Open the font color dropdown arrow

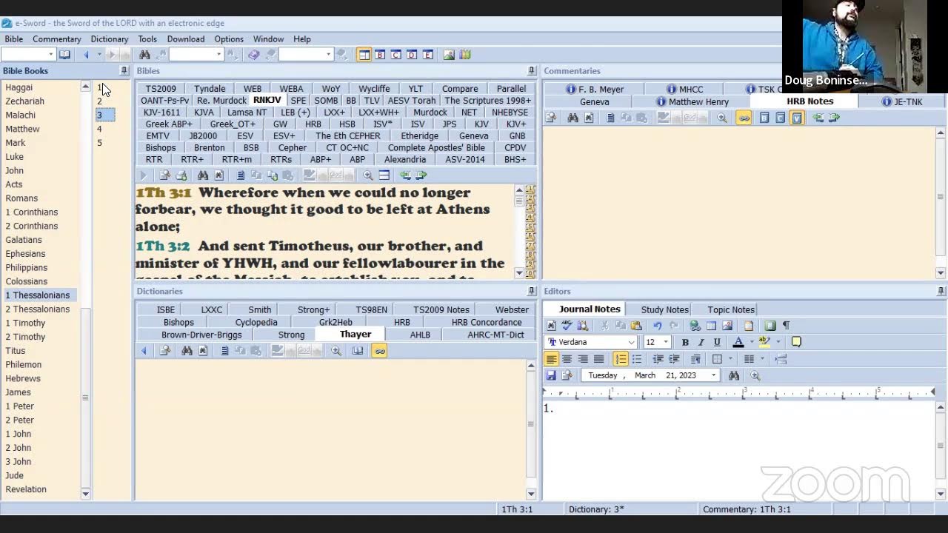tap(752, 342)
